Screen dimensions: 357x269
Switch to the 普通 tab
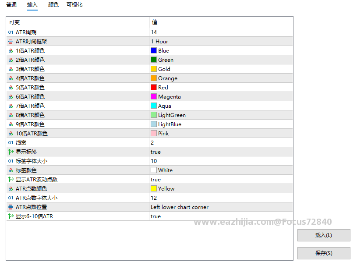pos(11,5)
